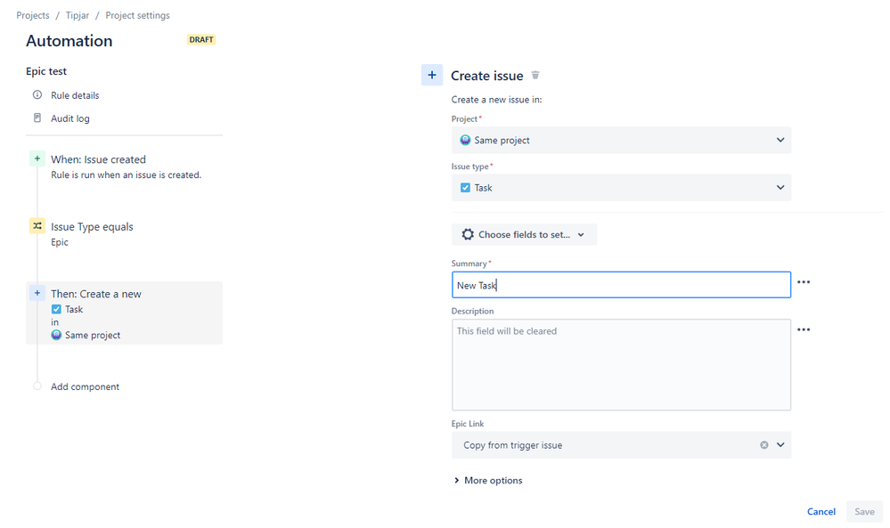Click the Same project avatar in the left panel
Viewport: 890px width, 528px height.
[x=56, y=335]
